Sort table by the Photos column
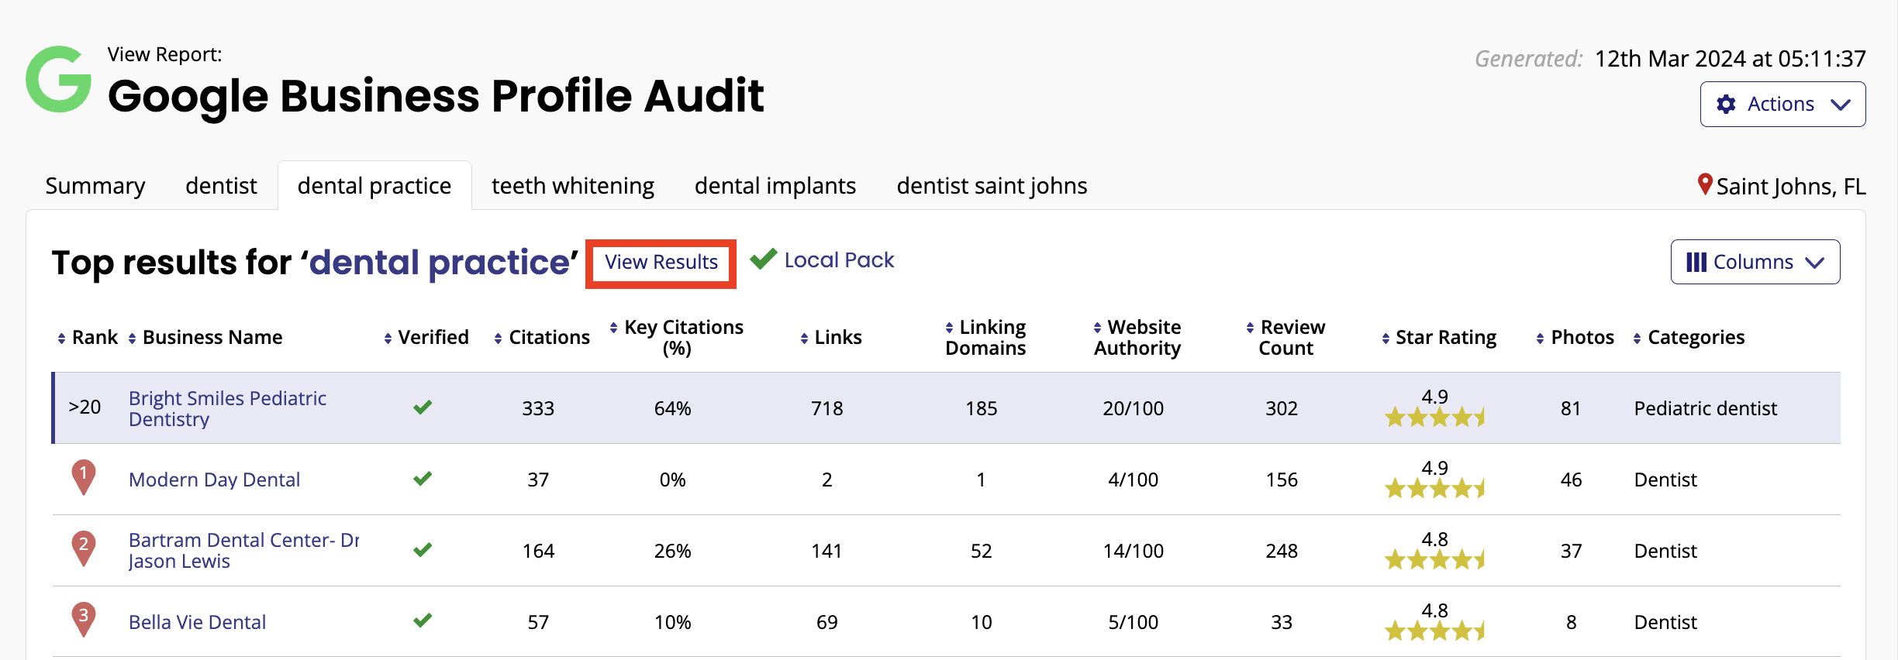 click(x=1575, y=338)
